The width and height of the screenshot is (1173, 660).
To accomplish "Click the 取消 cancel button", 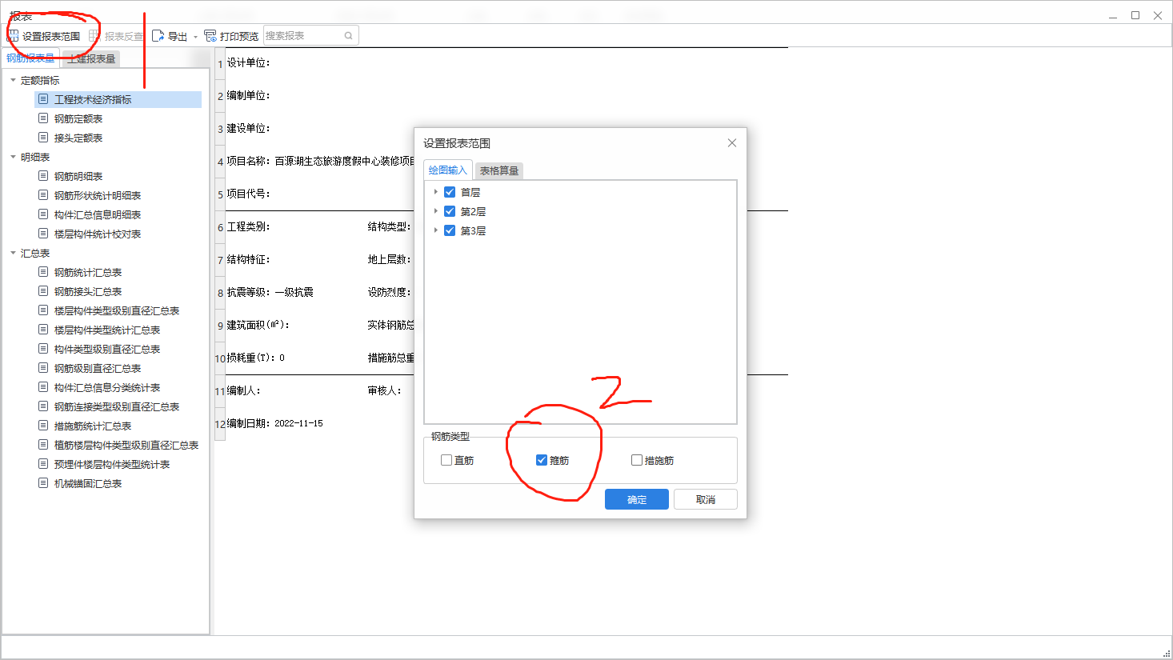I will pos(706,499).
